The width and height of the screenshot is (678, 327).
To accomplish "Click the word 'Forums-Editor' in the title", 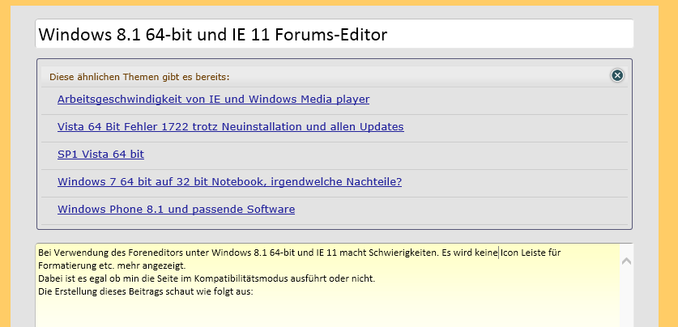I will [330, 35].
